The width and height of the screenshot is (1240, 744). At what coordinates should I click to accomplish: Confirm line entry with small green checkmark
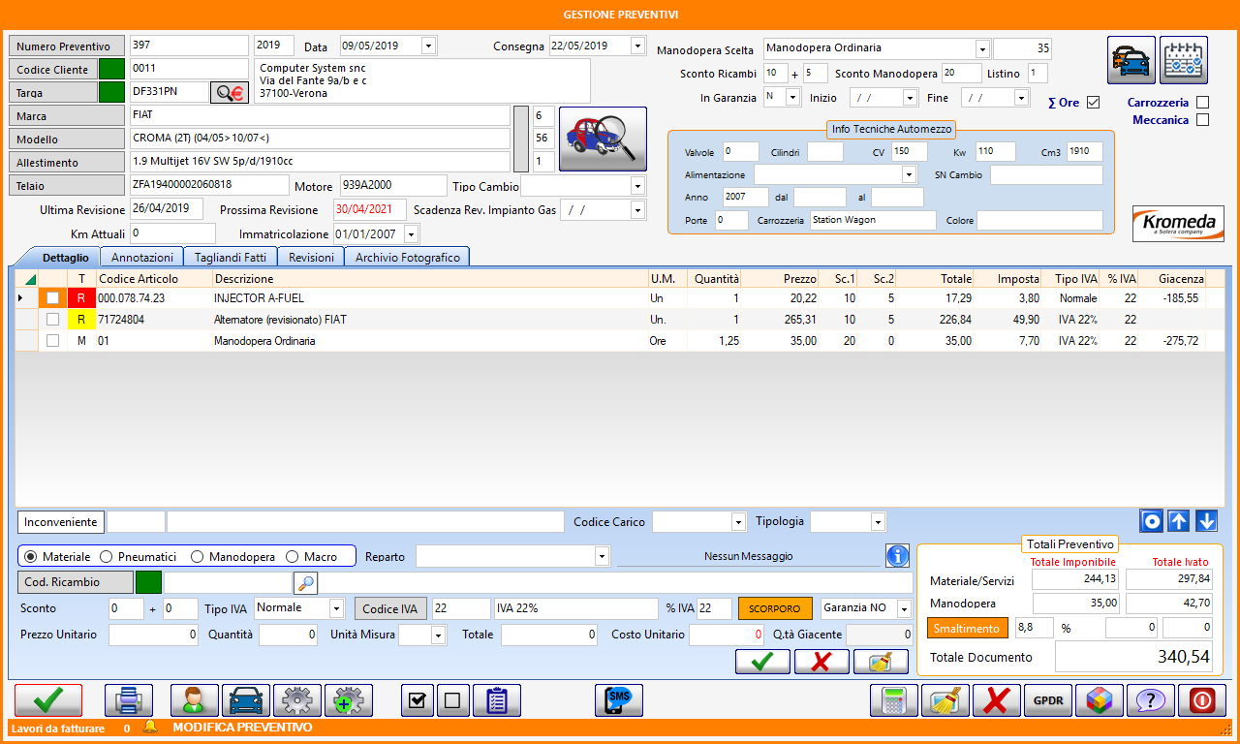coord(762,662)
